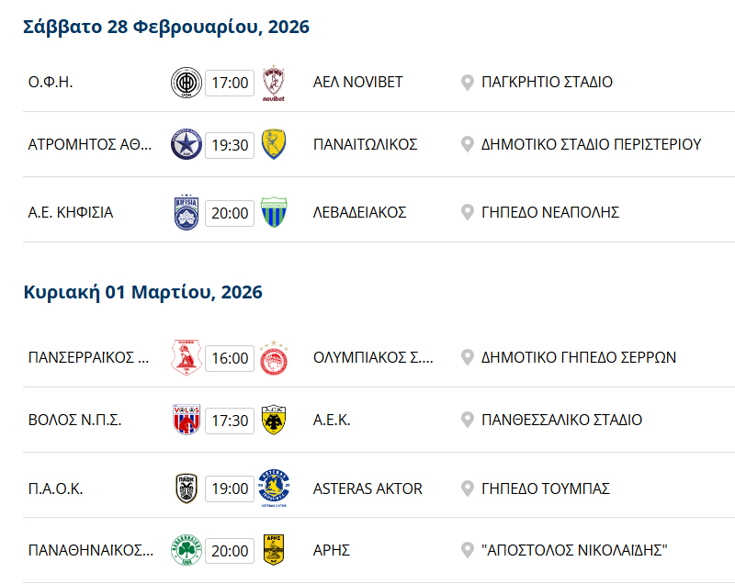
Task: Open the ΛΕΒΑΔΕΙΑΚΟΣ team link
Action: tap(359, 212)
